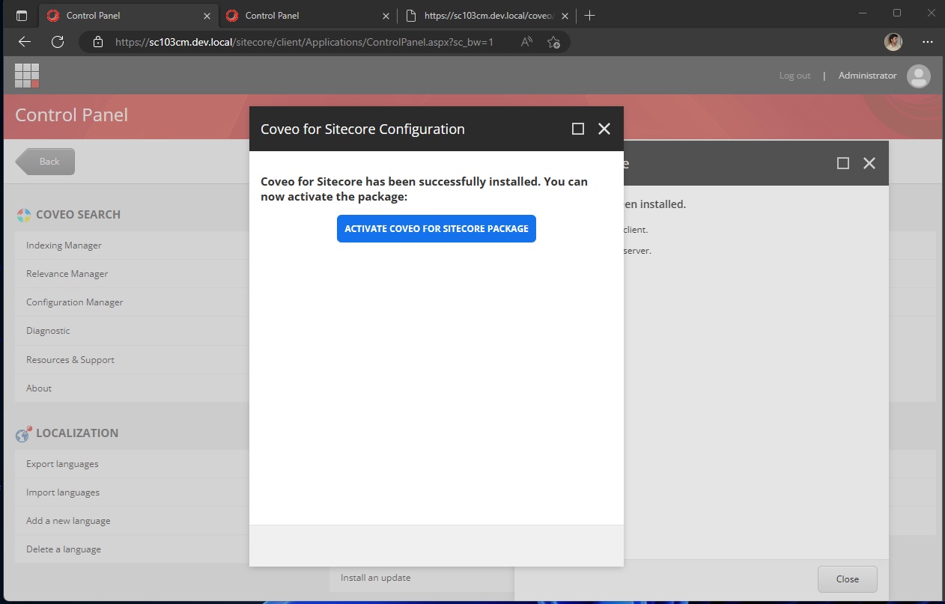This screenshot has height=604, width=945.
Task: Select Install an update
Action: coord(375,578)
